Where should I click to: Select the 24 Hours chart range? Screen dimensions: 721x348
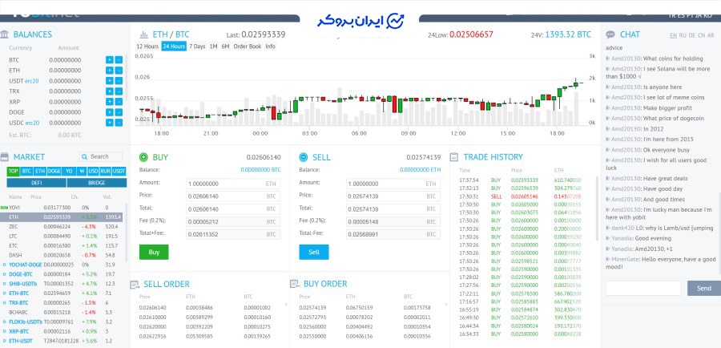click(174, 47)
